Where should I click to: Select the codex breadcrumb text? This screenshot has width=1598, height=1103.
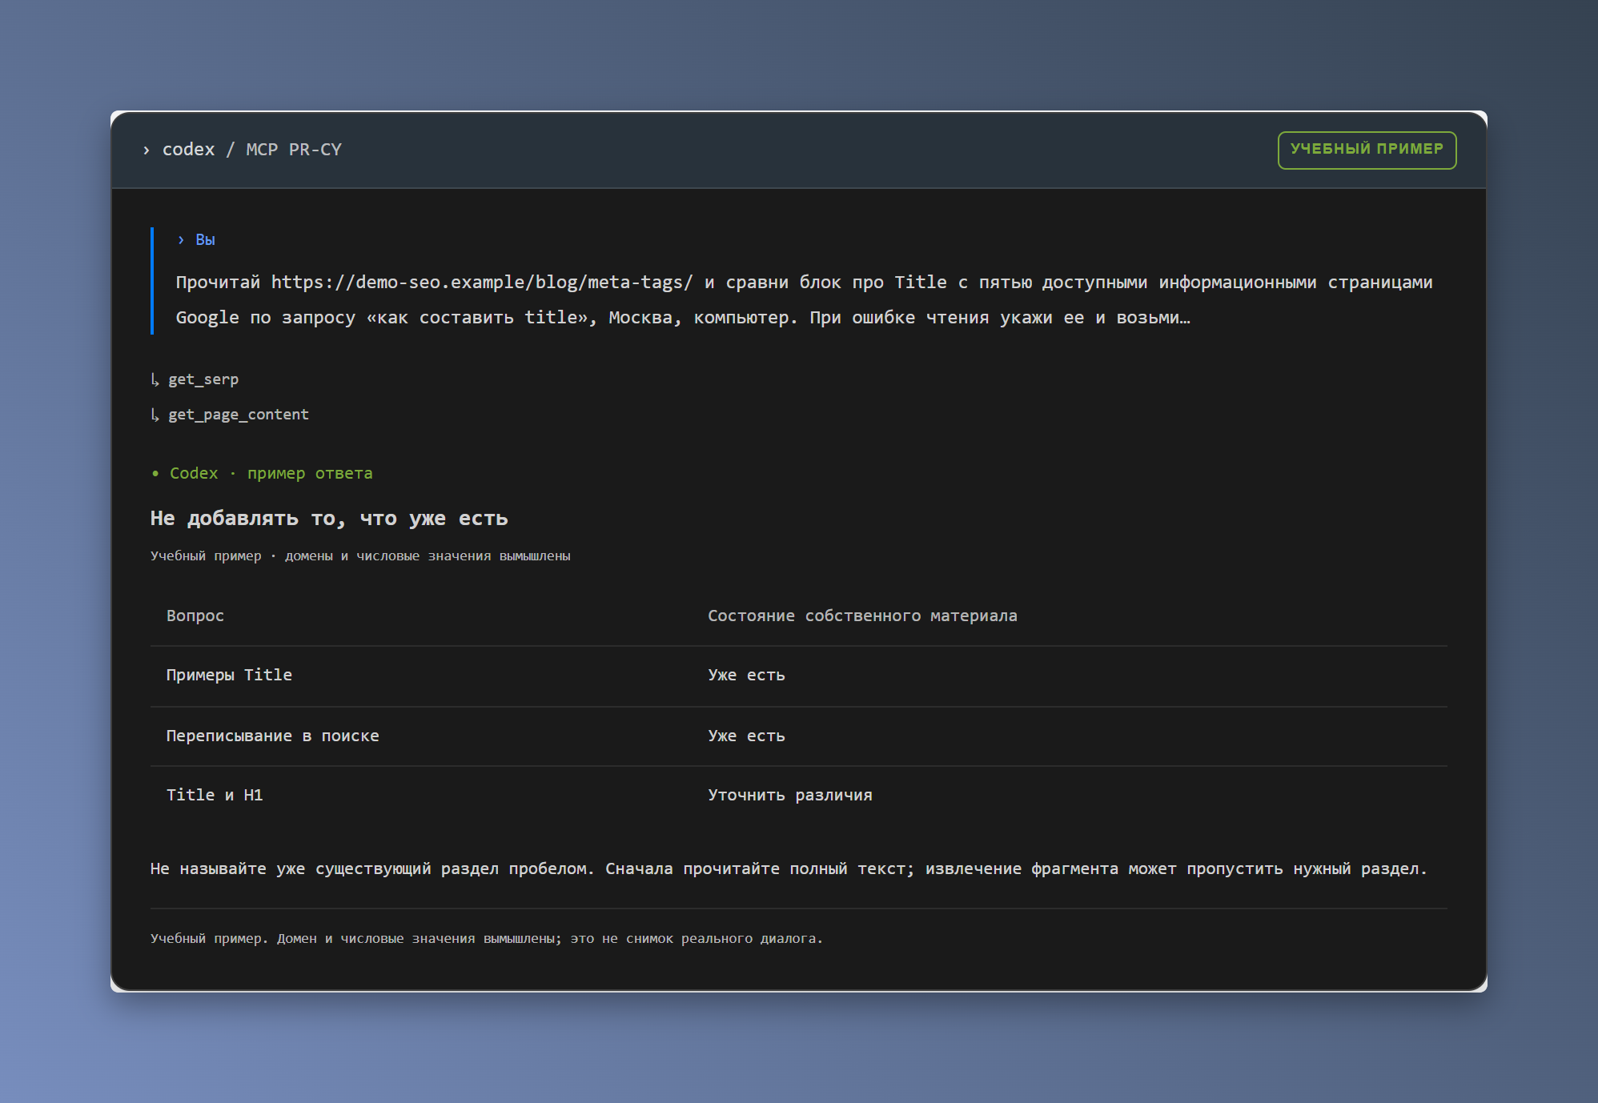pos(188,150)
